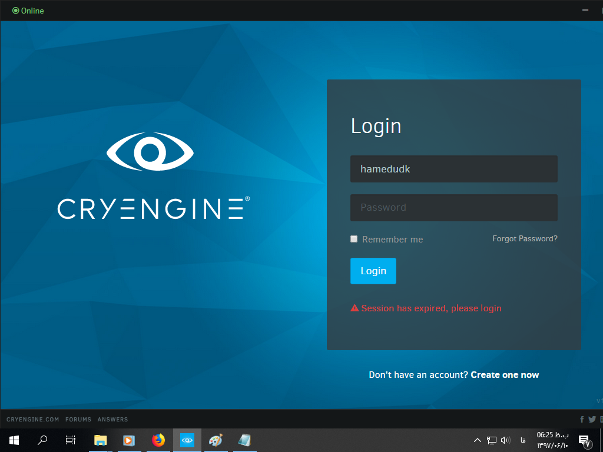Open Windows taskbar search
Viewport: 603px width, 452px height.
coord(42,440)
